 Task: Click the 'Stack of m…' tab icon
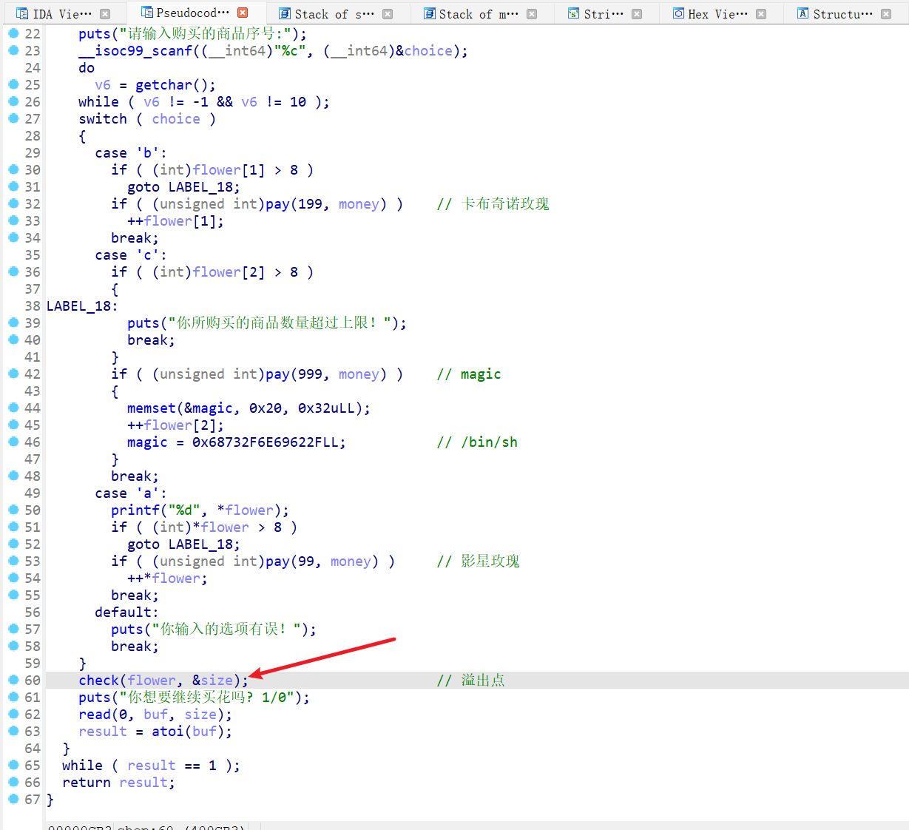[x=429, y=14]
